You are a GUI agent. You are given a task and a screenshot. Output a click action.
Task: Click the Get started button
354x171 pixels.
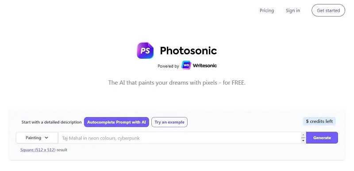pyautogui.click(x=328, y=10)
